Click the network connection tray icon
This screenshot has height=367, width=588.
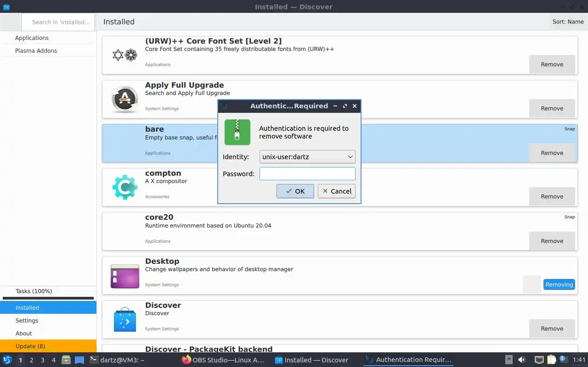[x=539, y=360]
